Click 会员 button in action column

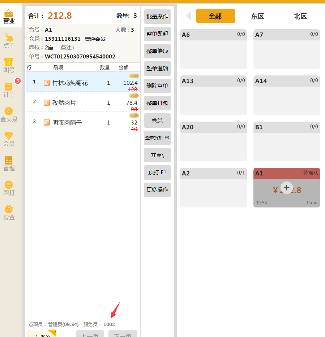(x=157, y=121)
